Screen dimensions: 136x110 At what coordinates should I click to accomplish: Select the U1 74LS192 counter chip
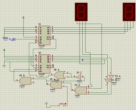click(x=44, y=36)
